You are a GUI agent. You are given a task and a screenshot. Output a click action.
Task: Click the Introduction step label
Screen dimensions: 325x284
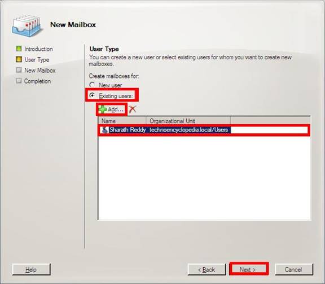(38, 49)
